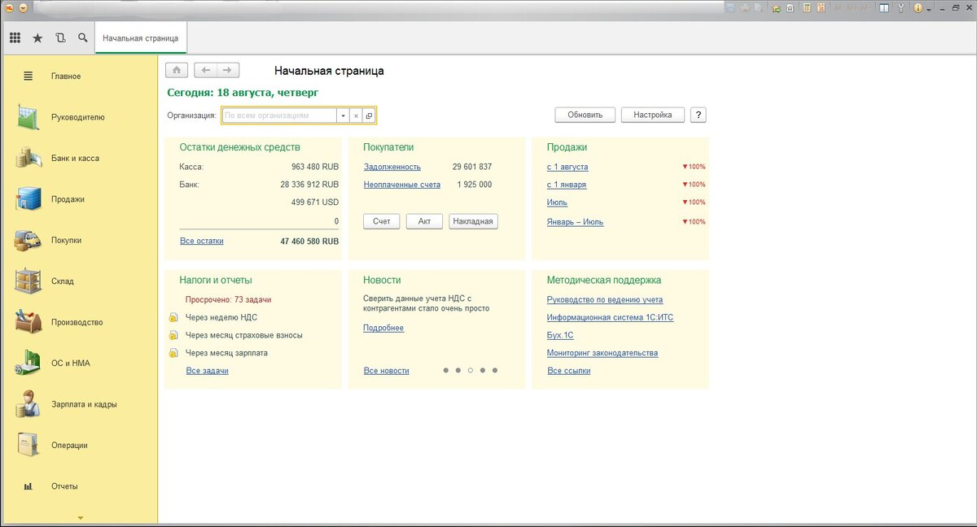Click the yellow info icon
The image size is (977, 527).
[x=918, y=8]
